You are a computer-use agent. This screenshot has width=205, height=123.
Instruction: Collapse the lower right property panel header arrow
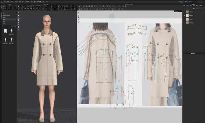[204, 53]
